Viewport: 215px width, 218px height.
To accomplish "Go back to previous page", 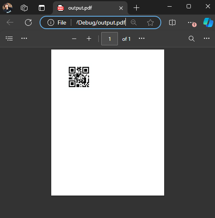I will pyautogui.click(x=10, y=22).
